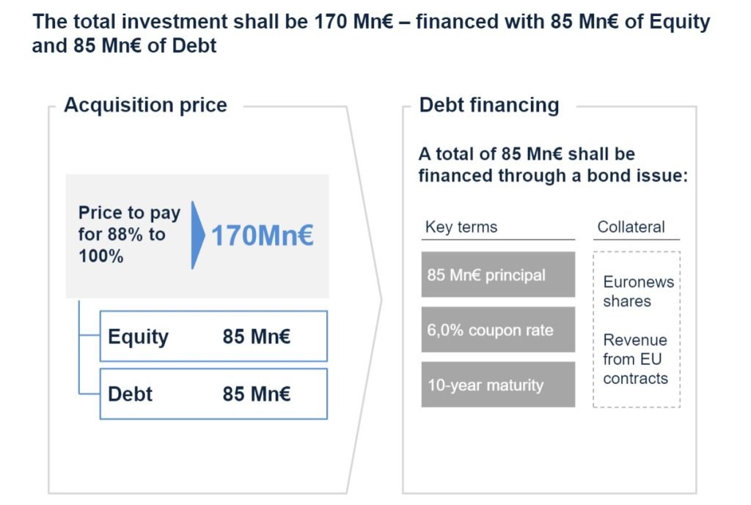751x505 pixels.
Task: Select the "Debt financing" heading
Action: [488, 106]
